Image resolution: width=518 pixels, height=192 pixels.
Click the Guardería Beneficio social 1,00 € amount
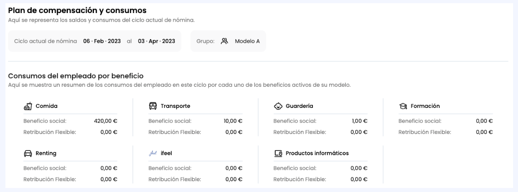coord(359,121)
